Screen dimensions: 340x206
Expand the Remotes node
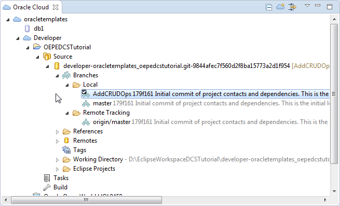57,141
